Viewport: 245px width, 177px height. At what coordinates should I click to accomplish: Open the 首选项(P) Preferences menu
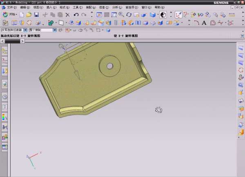coord(132,7)
